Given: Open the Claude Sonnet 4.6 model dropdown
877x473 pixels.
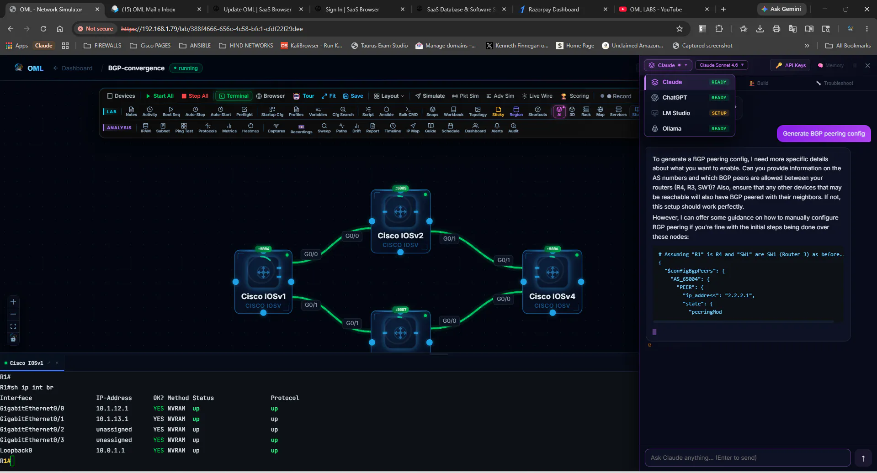Looking at the screenshot, I should (722, 65).
